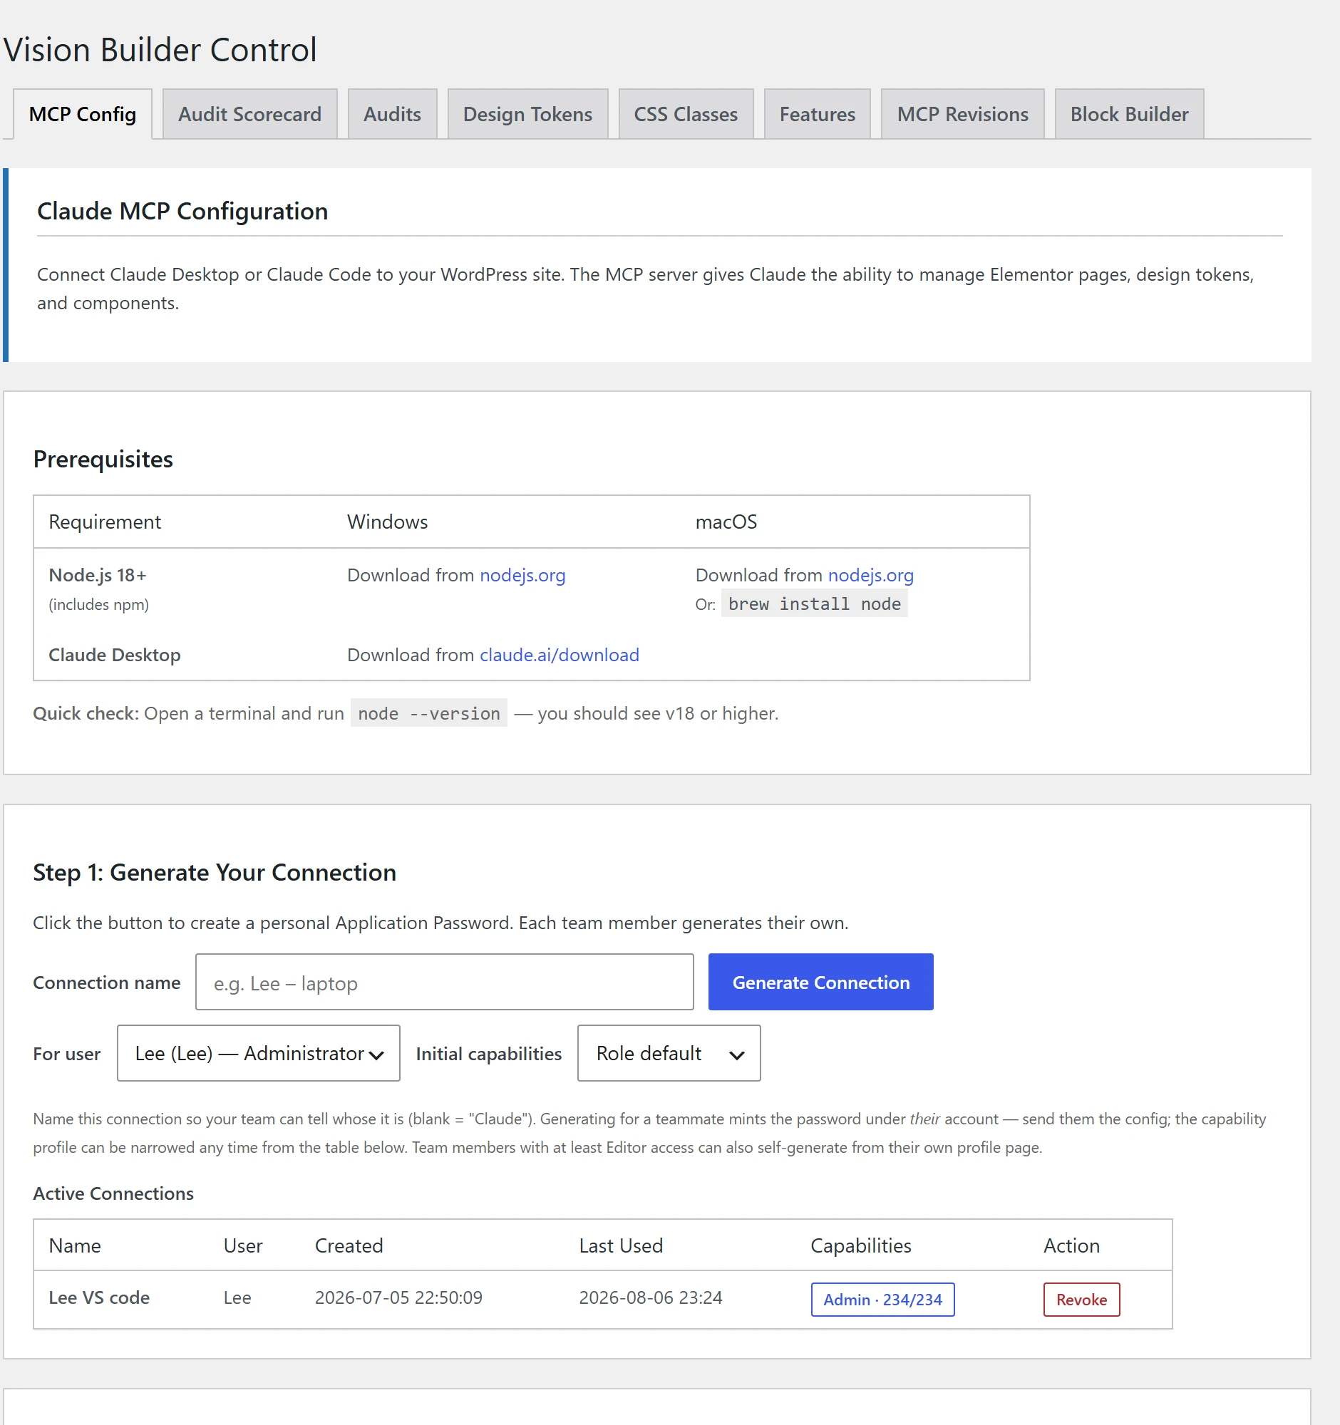Click the 'Capabilities' column header

[x=860, y=1245]
